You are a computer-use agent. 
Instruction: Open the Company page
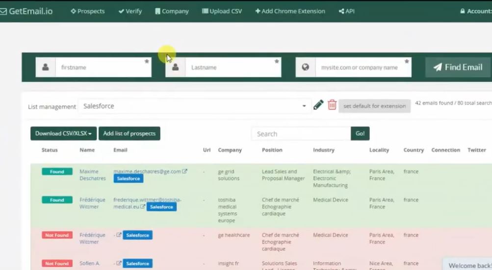(x=172, y=11)
